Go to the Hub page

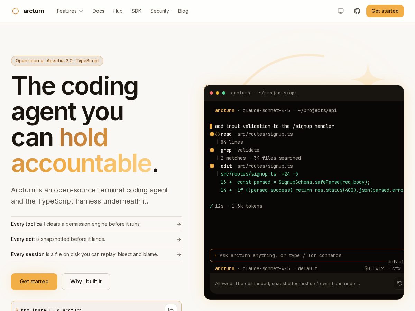(118, 11)
